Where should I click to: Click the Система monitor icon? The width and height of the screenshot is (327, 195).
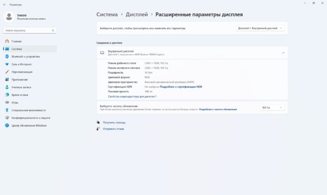pyautogui.click(x=7, y=49)
